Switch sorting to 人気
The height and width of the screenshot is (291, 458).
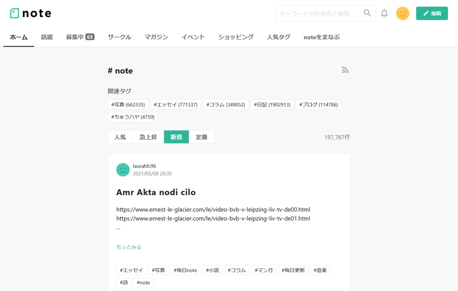coord(120,137)
